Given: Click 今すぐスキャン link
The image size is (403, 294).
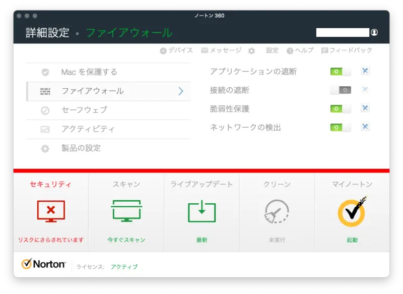Looking at the screenshot, I should [126, 240].
